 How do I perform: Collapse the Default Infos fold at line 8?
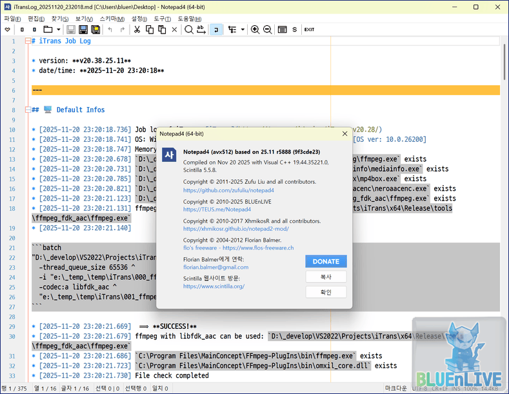click(x=27, y=110)
